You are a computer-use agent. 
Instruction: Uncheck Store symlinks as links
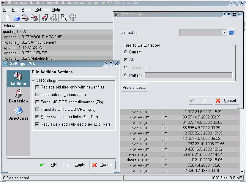pos(37,117)
